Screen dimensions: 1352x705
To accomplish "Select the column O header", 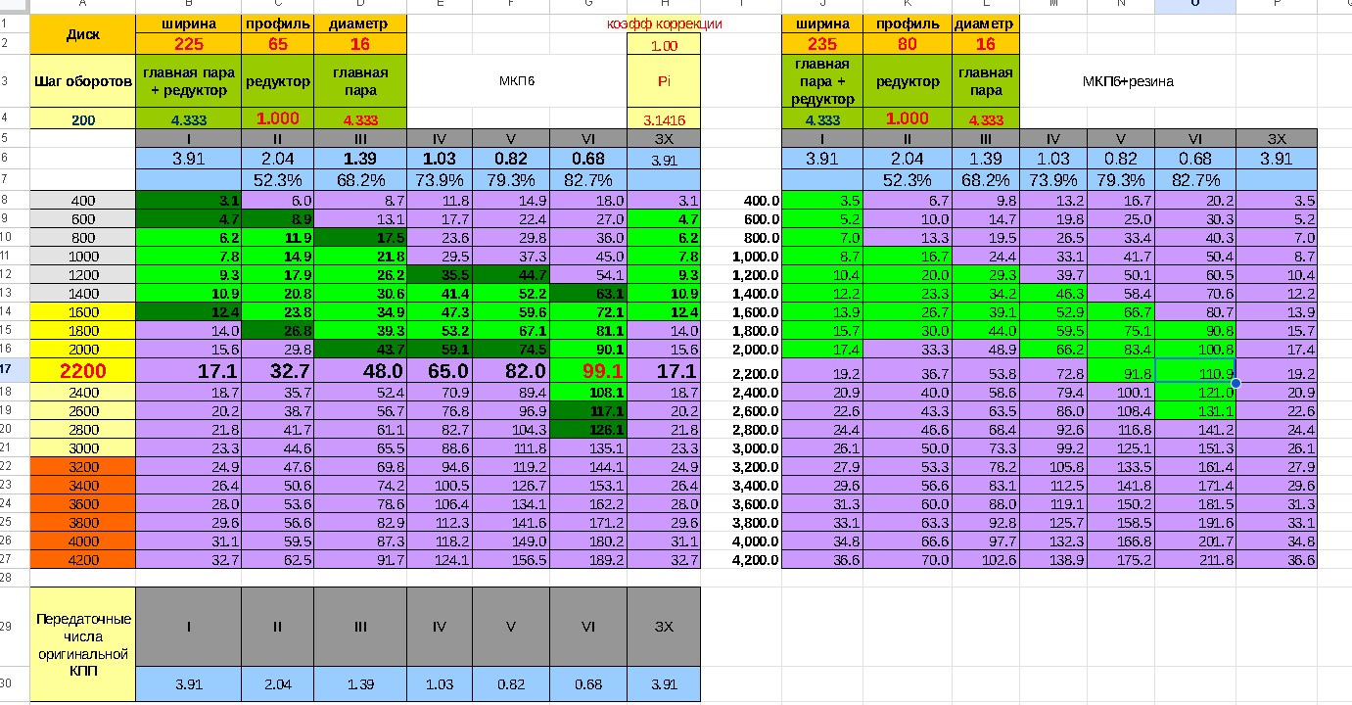I will [1194, 6].
